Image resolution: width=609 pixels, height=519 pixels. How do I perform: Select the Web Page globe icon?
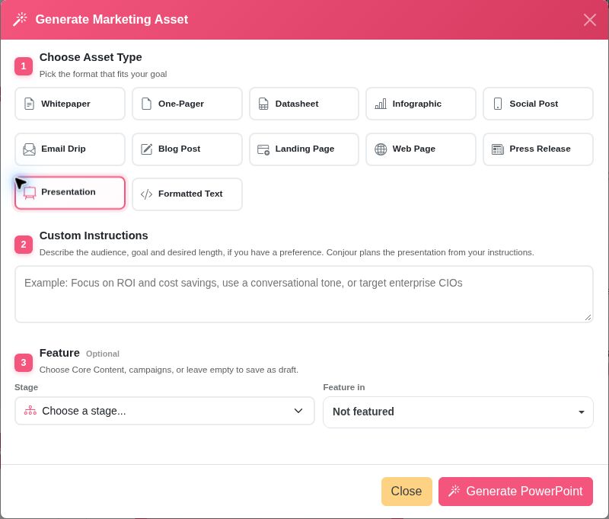(381, 149)
